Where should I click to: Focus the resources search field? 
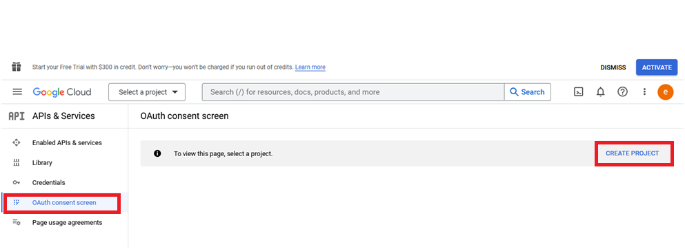pyautogui.click(x=353, y=92)
